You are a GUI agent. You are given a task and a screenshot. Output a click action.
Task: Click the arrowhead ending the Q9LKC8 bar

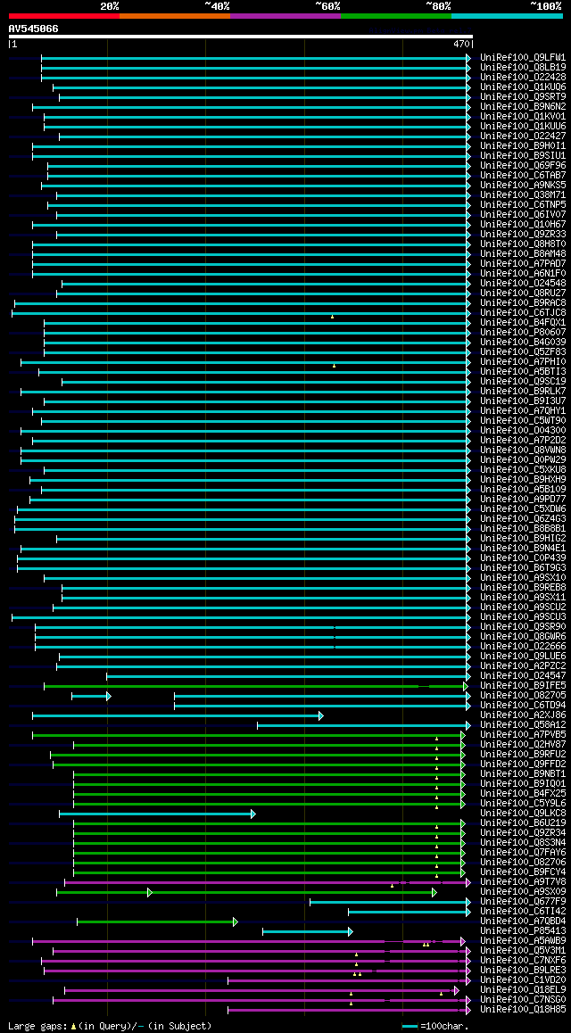click(x=252, y=814)
